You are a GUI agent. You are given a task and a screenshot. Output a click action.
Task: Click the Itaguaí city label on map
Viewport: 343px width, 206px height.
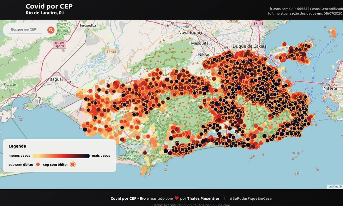click(x=56, y=79)
